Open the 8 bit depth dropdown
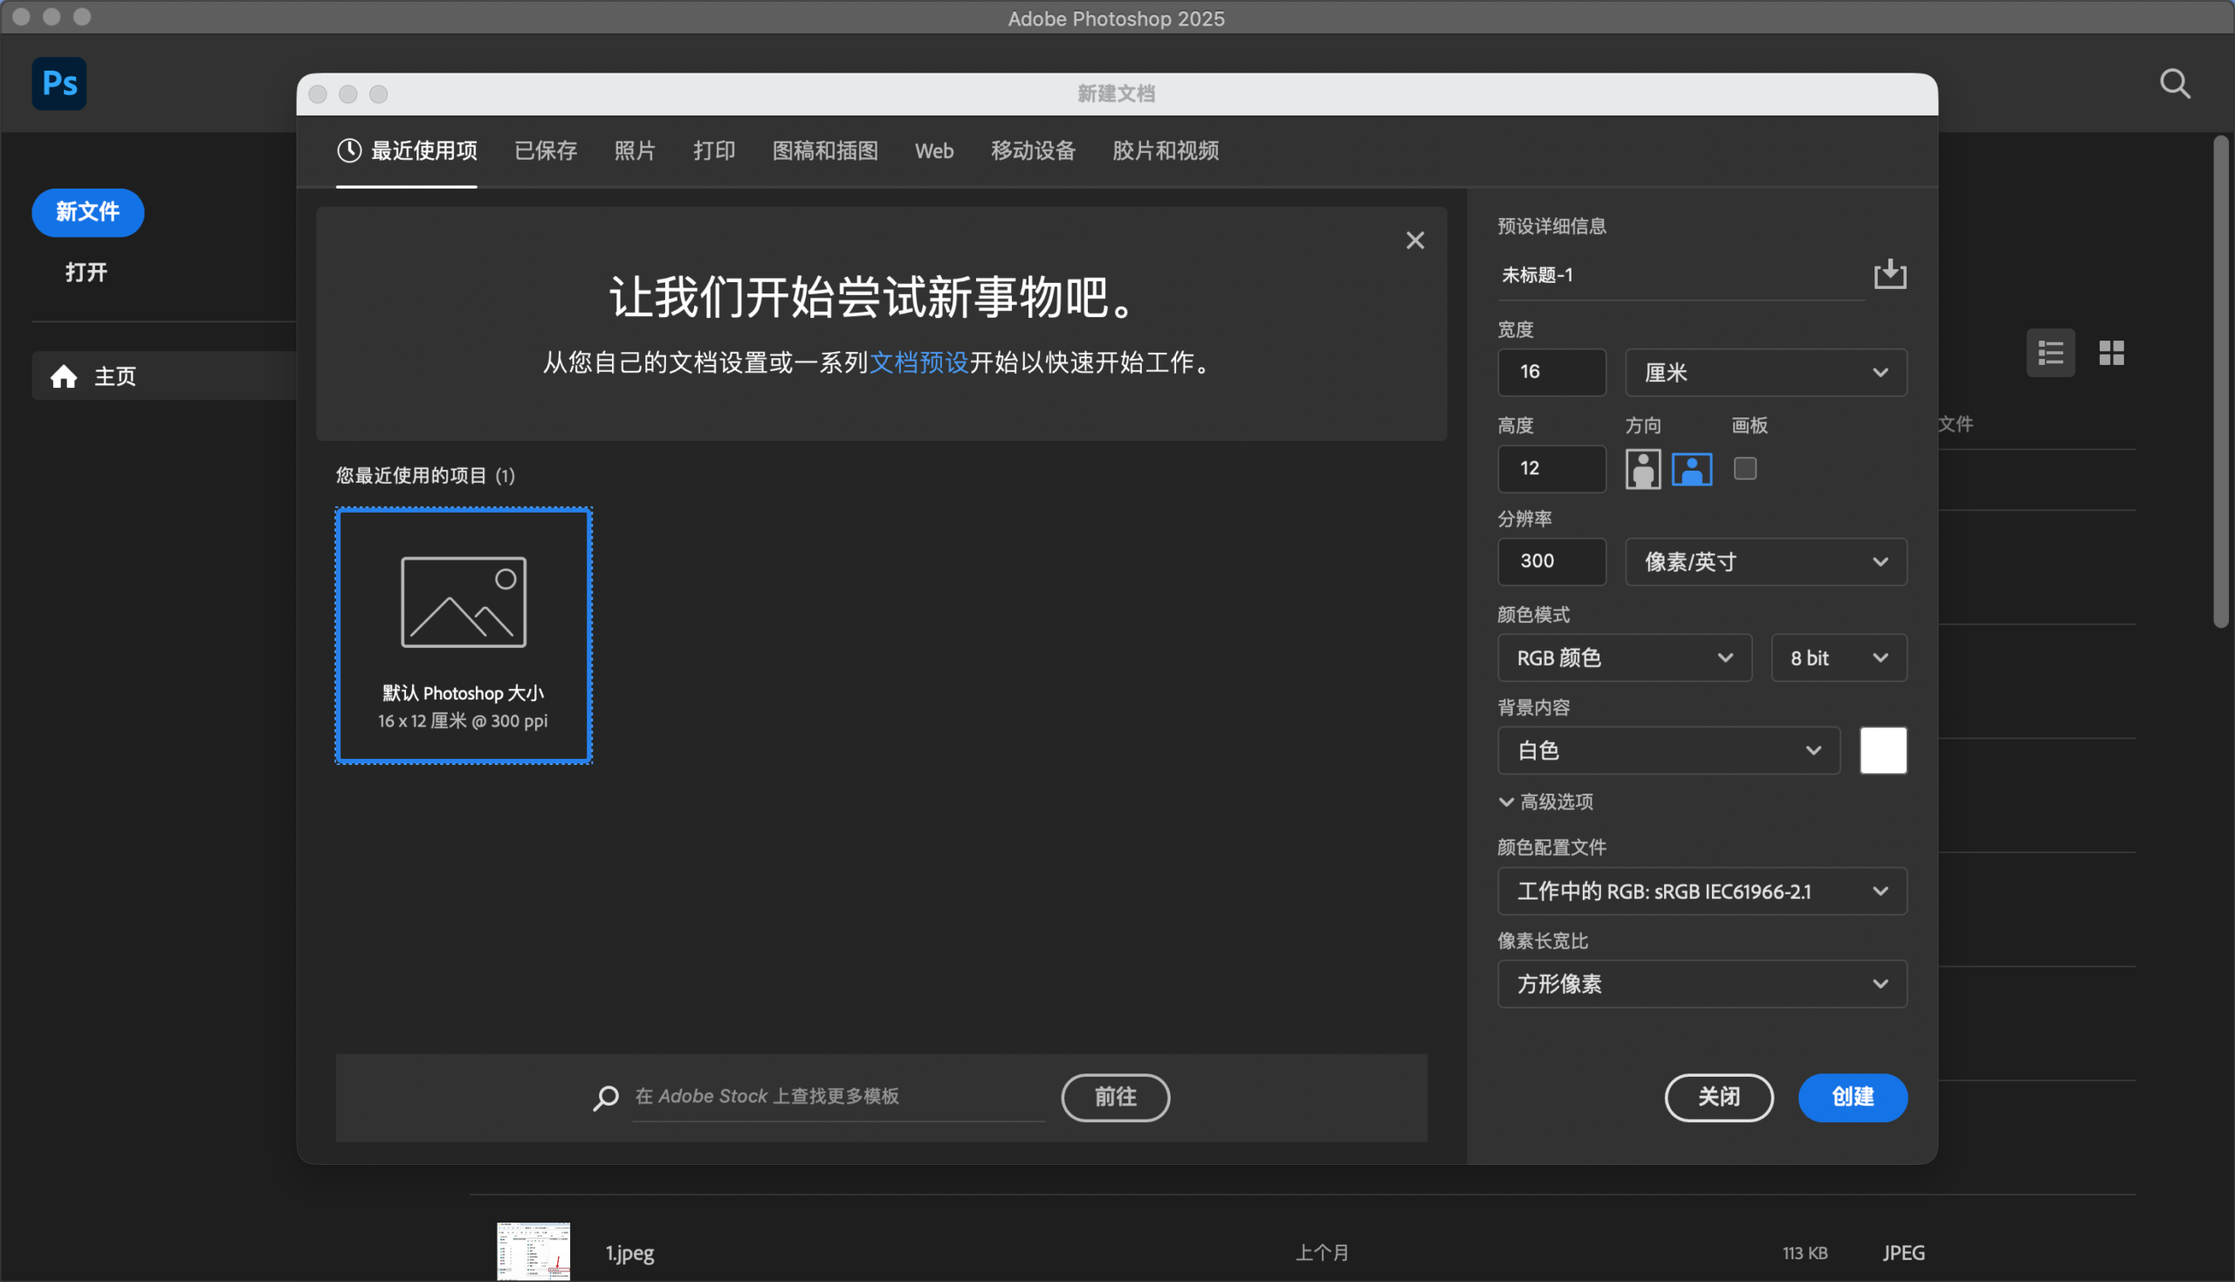 (1838, 658)
